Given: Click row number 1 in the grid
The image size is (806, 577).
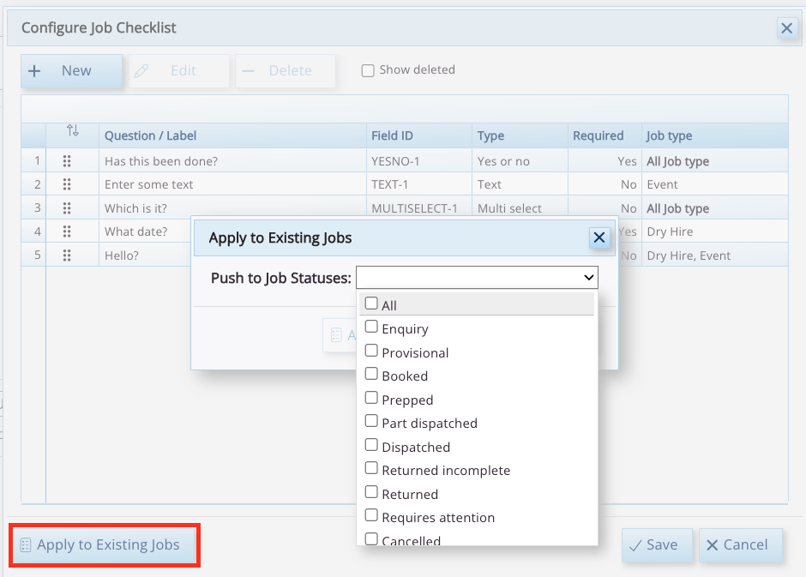Looking at the screenshot, I should tap(34, 161).
